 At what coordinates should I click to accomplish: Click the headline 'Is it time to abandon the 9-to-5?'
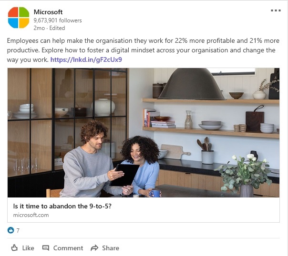[62, 206]
